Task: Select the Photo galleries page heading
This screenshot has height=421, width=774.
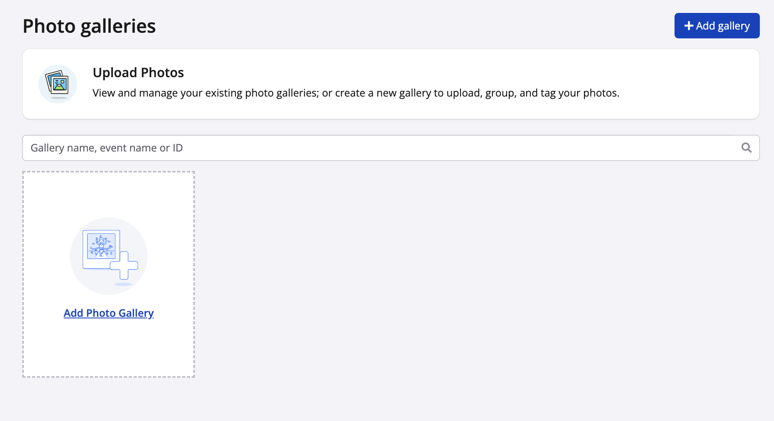Action: 89,26
